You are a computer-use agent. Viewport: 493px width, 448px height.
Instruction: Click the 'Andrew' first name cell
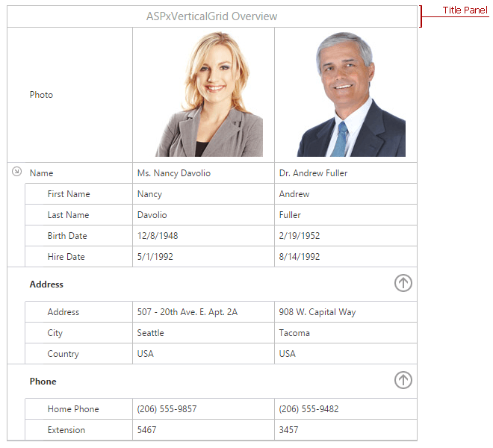[346, 194]
